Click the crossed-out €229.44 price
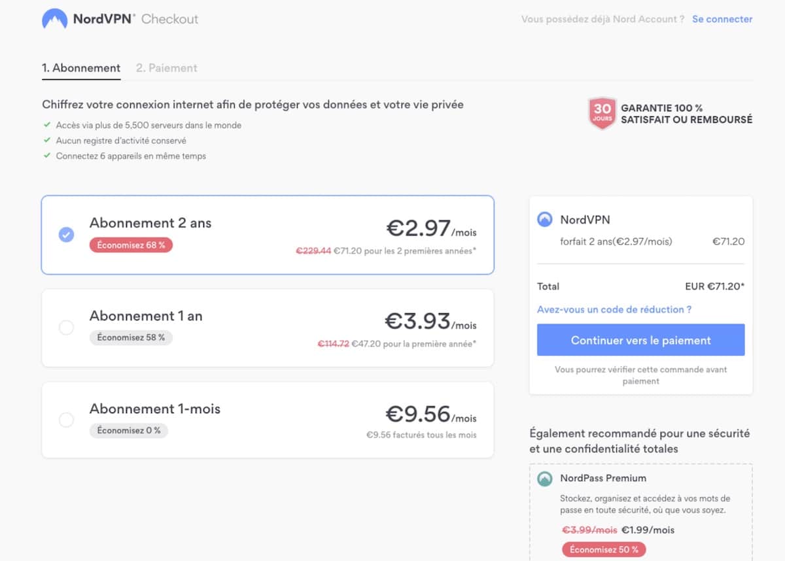 [313, 250]
